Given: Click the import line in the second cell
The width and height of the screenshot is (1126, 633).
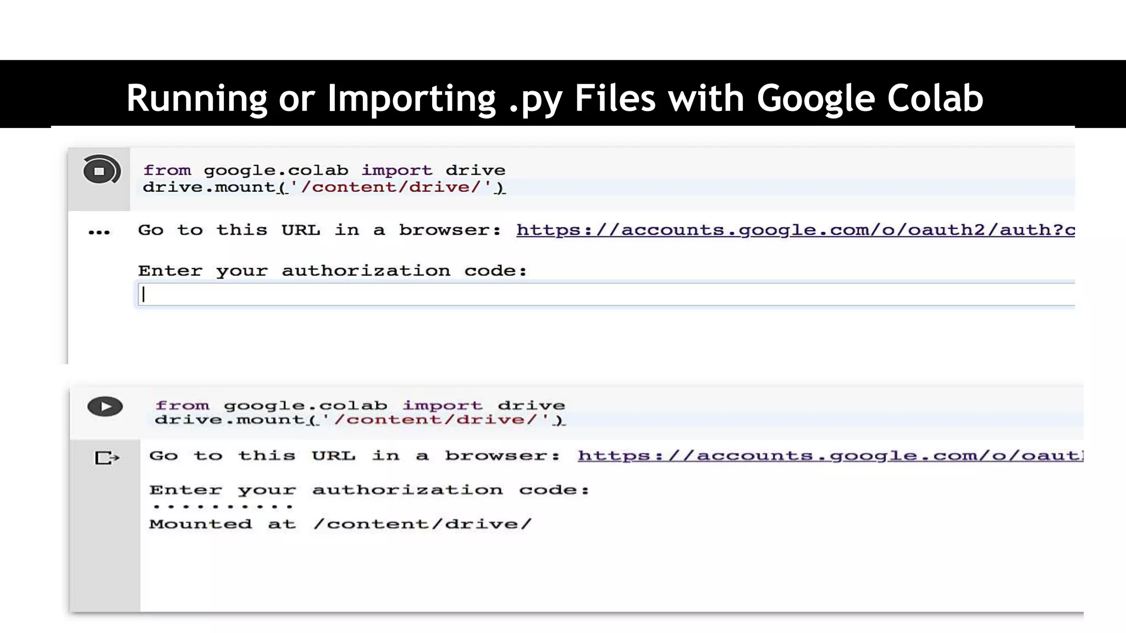Looking at the screenshot, I should click(360, 406).
